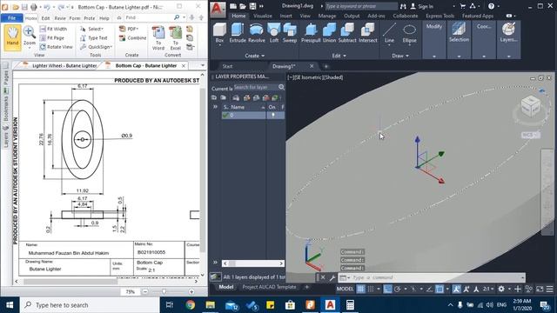Add a new layout tab with plus

(307, 287)
